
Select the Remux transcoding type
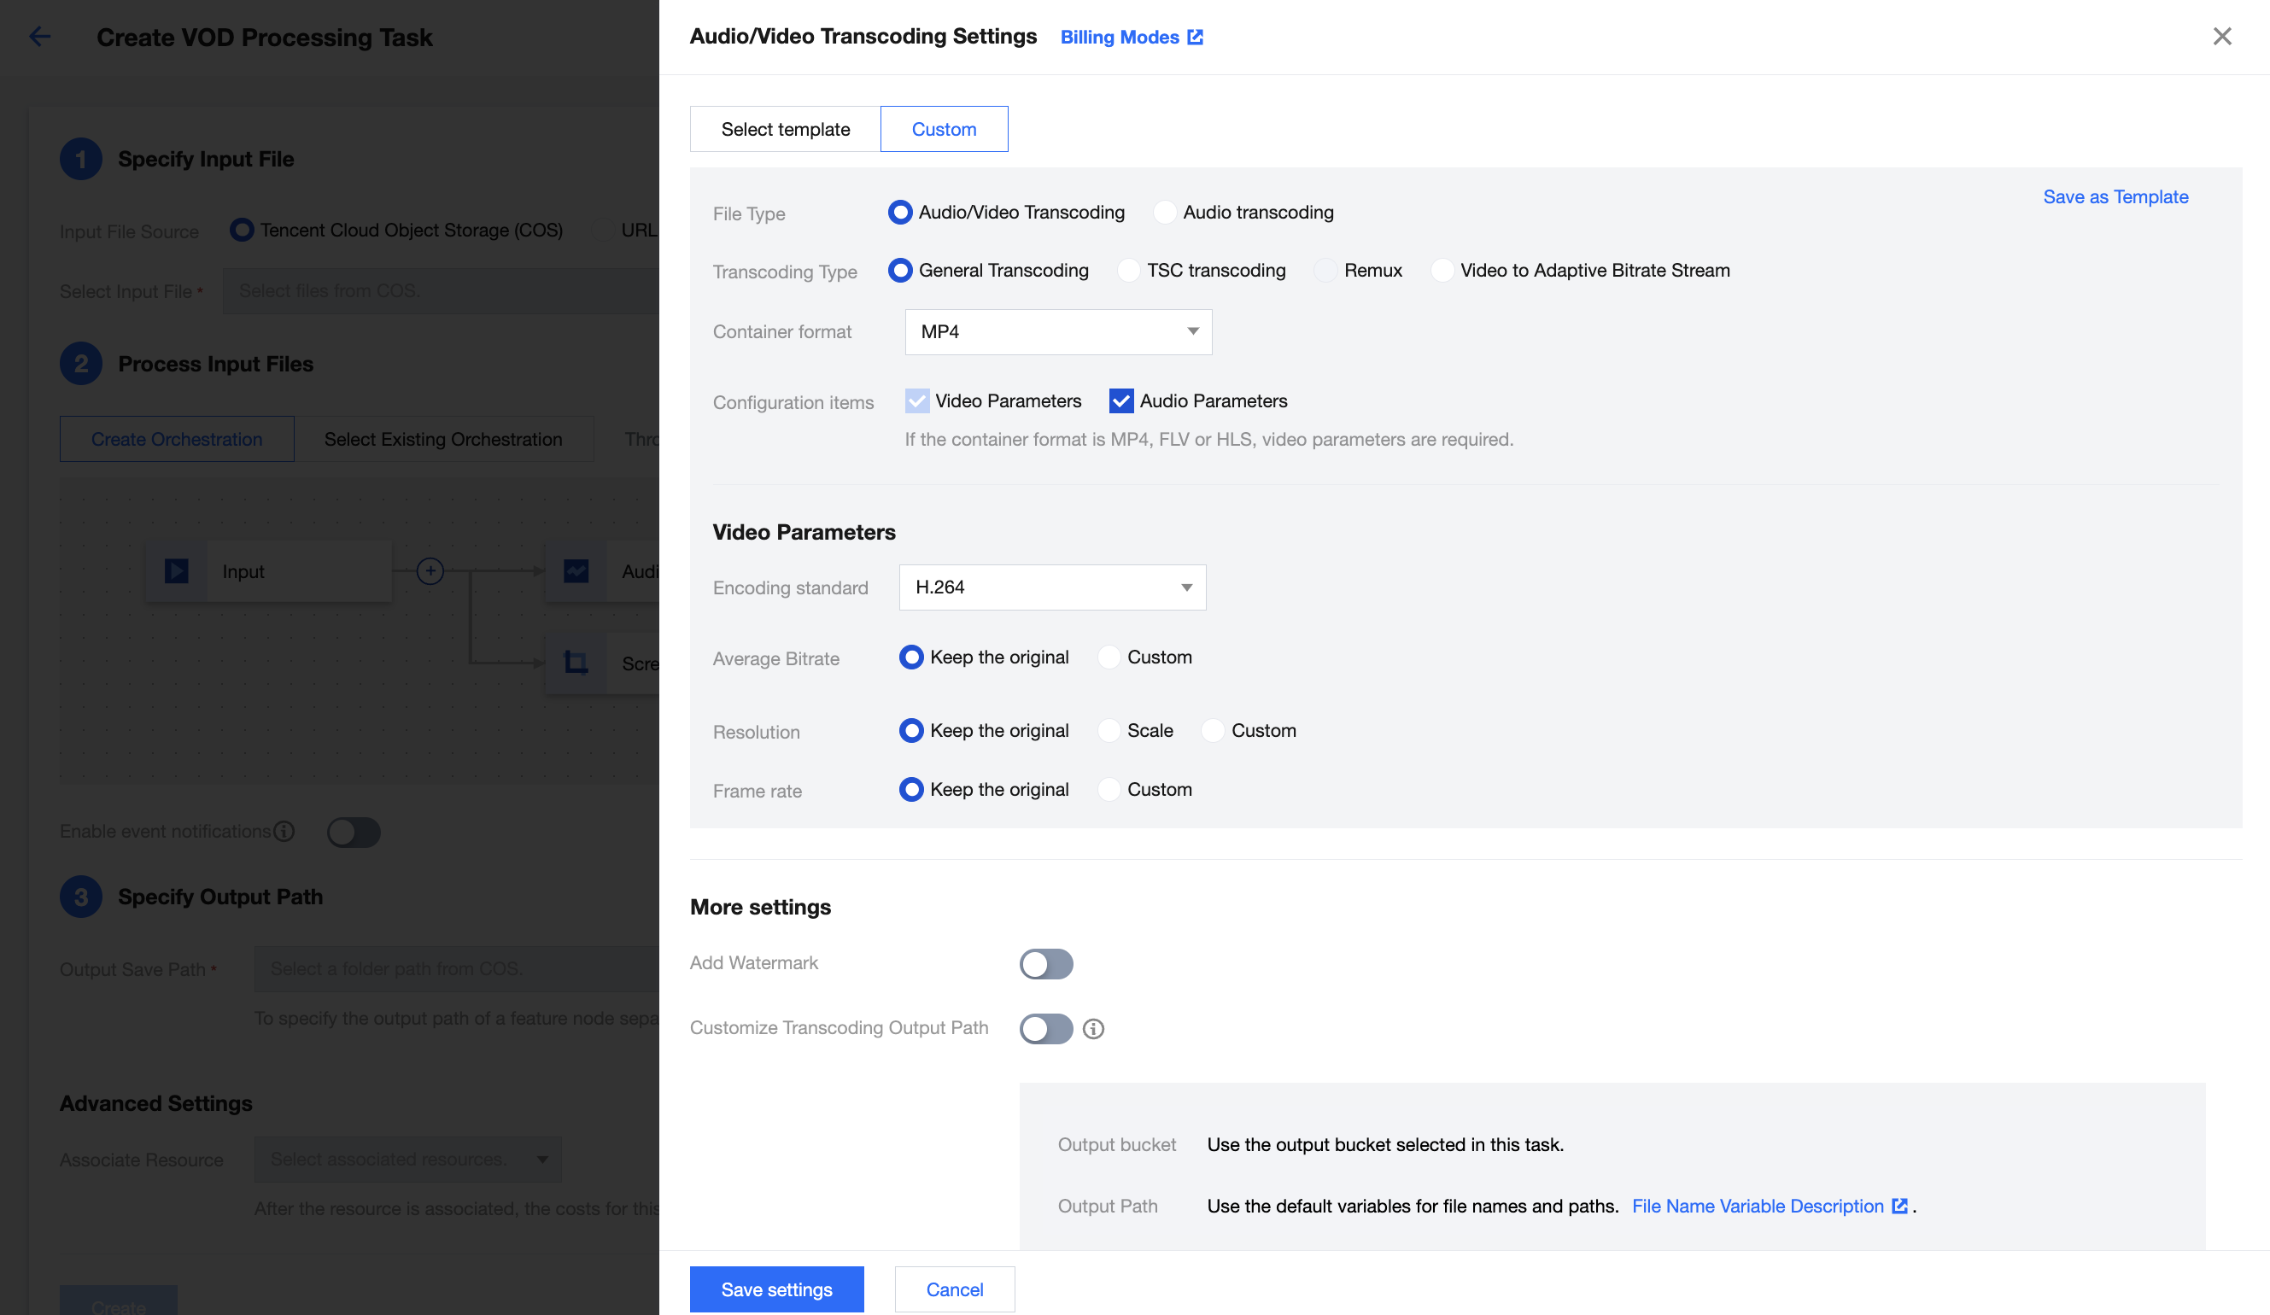[1325, 270]
